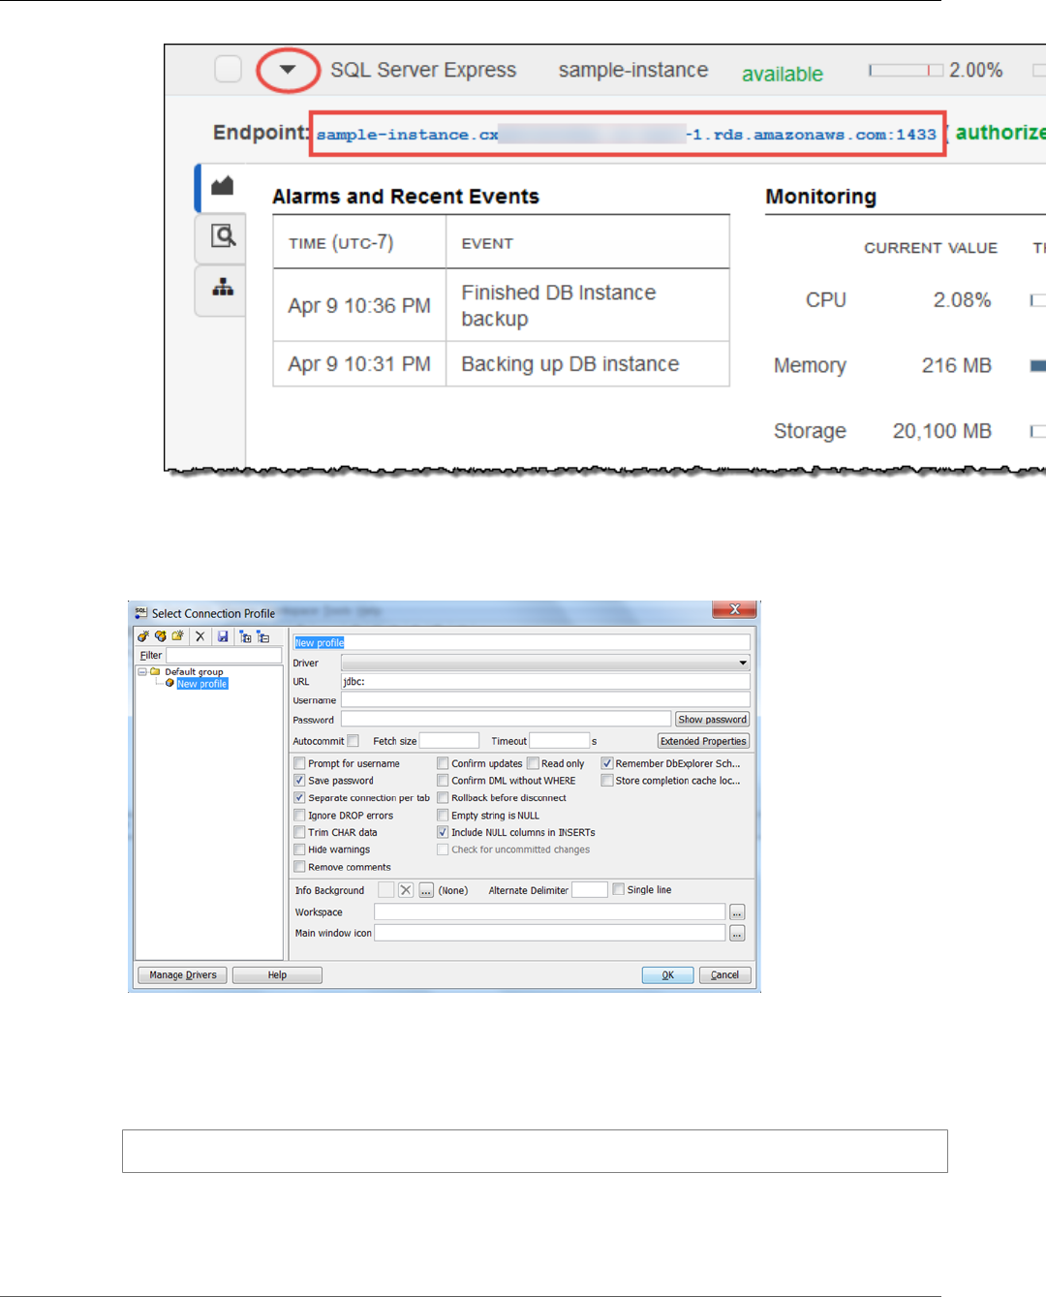
Task: Click the Info Background color swatch
Action: point(386,890)
